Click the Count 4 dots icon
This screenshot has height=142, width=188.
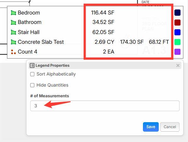(14, 52)
